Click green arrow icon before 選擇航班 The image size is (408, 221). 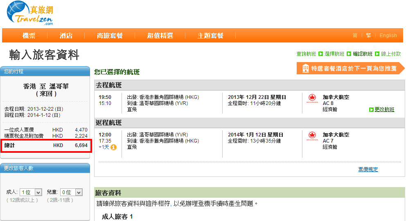(x=320, y=54)
